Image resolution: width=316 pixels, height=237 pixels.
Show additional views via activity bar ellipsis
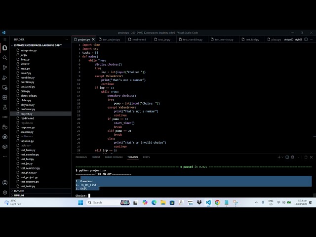click(x=5, y=157)
